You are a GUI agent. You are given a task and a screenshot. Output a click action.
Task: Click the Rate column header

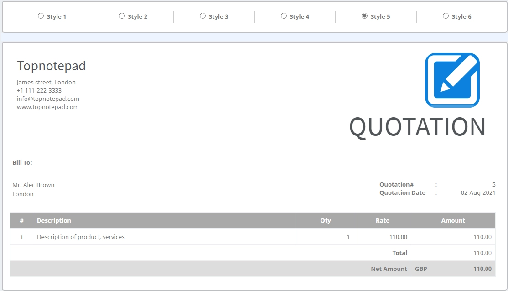pos(383,220)
